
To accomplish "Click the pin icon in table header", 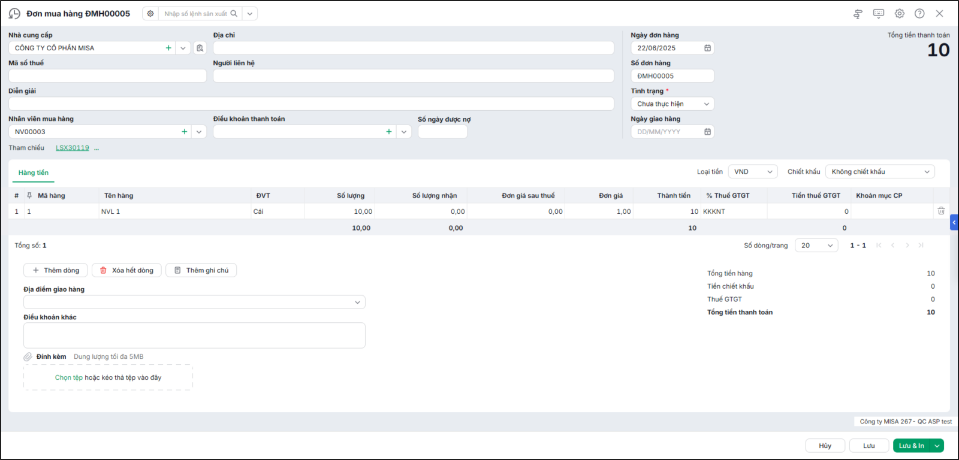I will [29, 195].
